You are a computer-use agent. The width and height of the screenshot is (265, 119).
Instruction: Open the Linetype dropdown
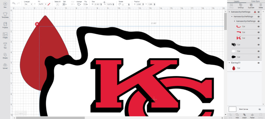28,4
